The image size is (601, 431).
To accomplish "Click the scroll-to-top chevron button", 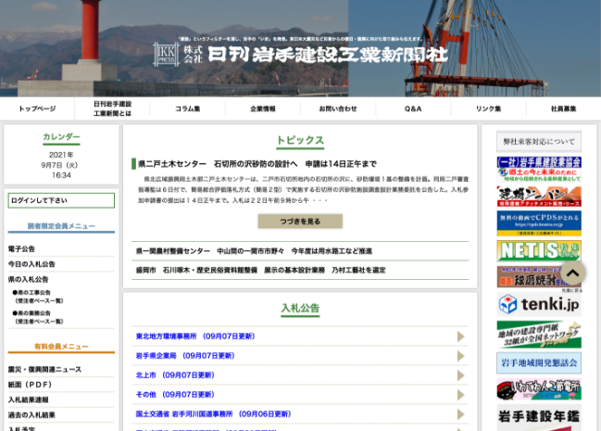I will [x=572, y=273].
